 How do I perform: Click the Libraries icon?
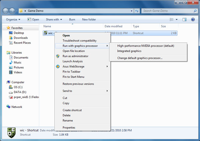tap(8, 53)
